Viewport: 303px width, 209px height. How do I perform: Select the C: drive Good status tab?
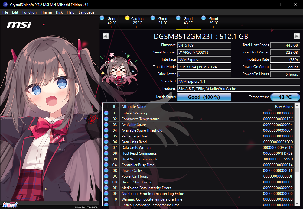(x=112, y=23)
